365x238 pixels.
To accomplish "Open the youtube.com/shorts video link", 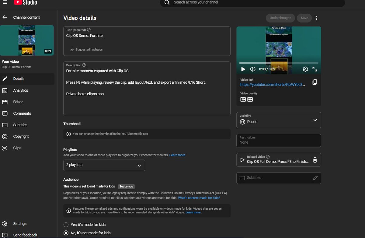I will (x=273, y=85).
